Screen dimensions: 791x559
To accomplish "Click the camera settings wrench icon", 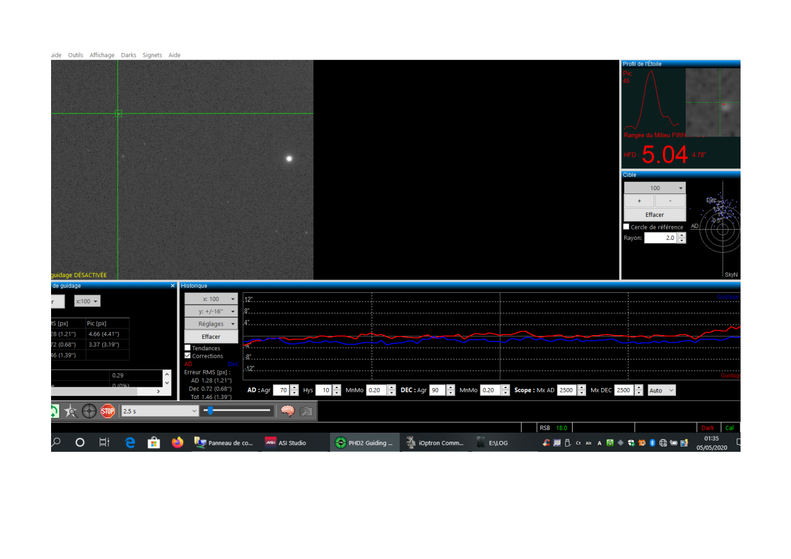I will click(x=306, y=412).
